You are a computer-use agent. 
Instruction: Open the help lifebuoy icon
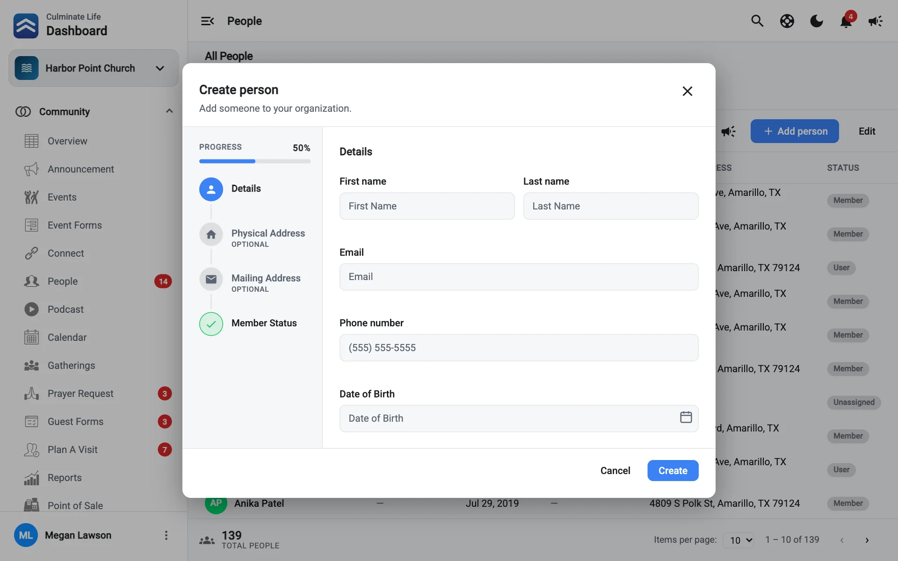787,21
